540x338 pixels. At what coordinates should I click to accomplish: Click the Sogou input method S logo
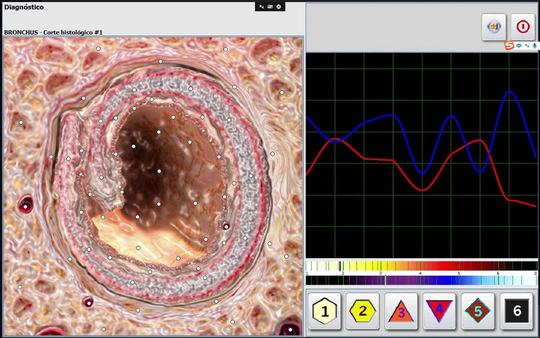[509, 45]
